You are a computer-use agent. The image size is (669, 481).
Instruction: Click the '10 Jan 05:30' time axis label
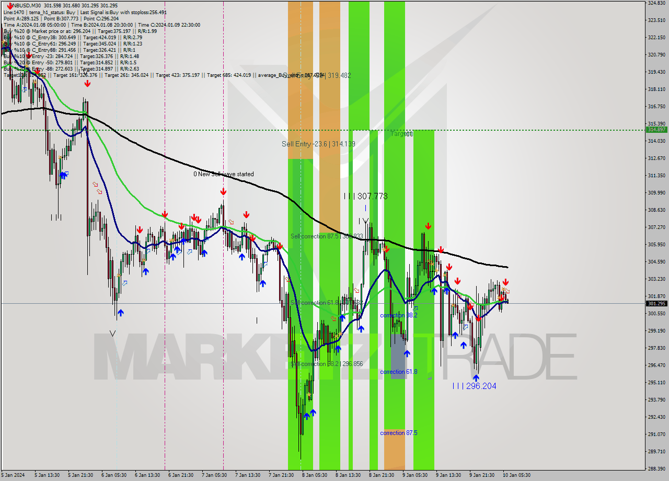pyautogui.click(x=517, y=475)
